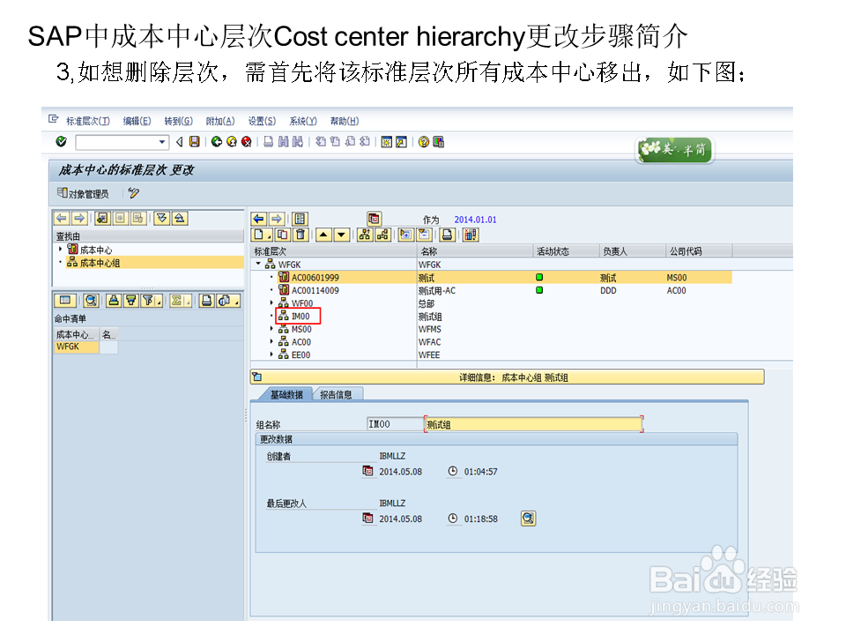
Task: Open the hit list export dropdown icon
Action: (227, 301)
